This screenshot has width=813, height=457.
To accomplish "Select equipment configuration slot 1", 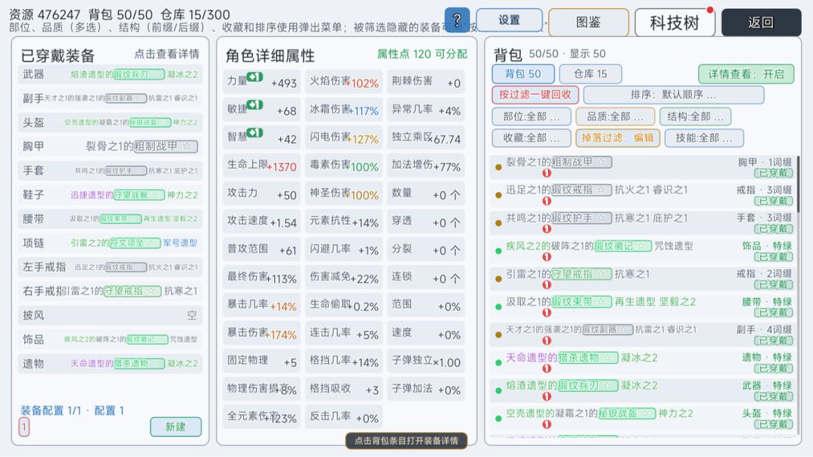I will pyautogui.click(x=24, y=427).
